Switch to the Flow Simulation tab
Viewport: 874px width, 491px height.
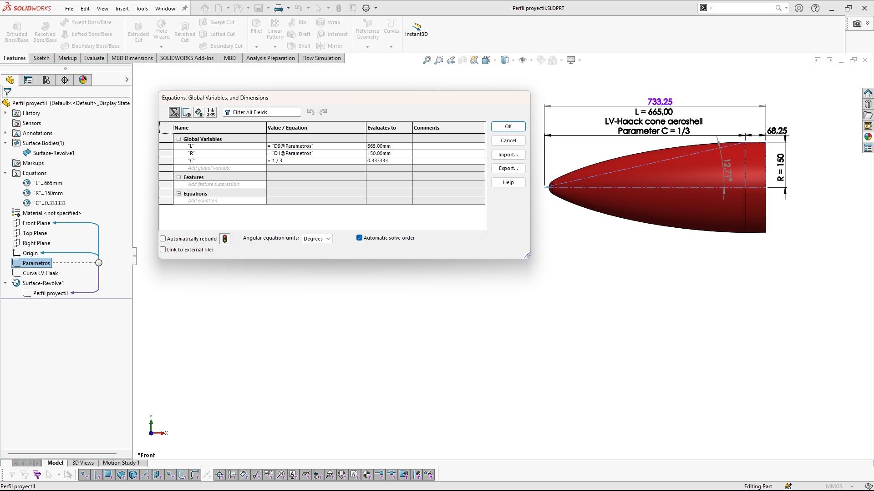321,58
